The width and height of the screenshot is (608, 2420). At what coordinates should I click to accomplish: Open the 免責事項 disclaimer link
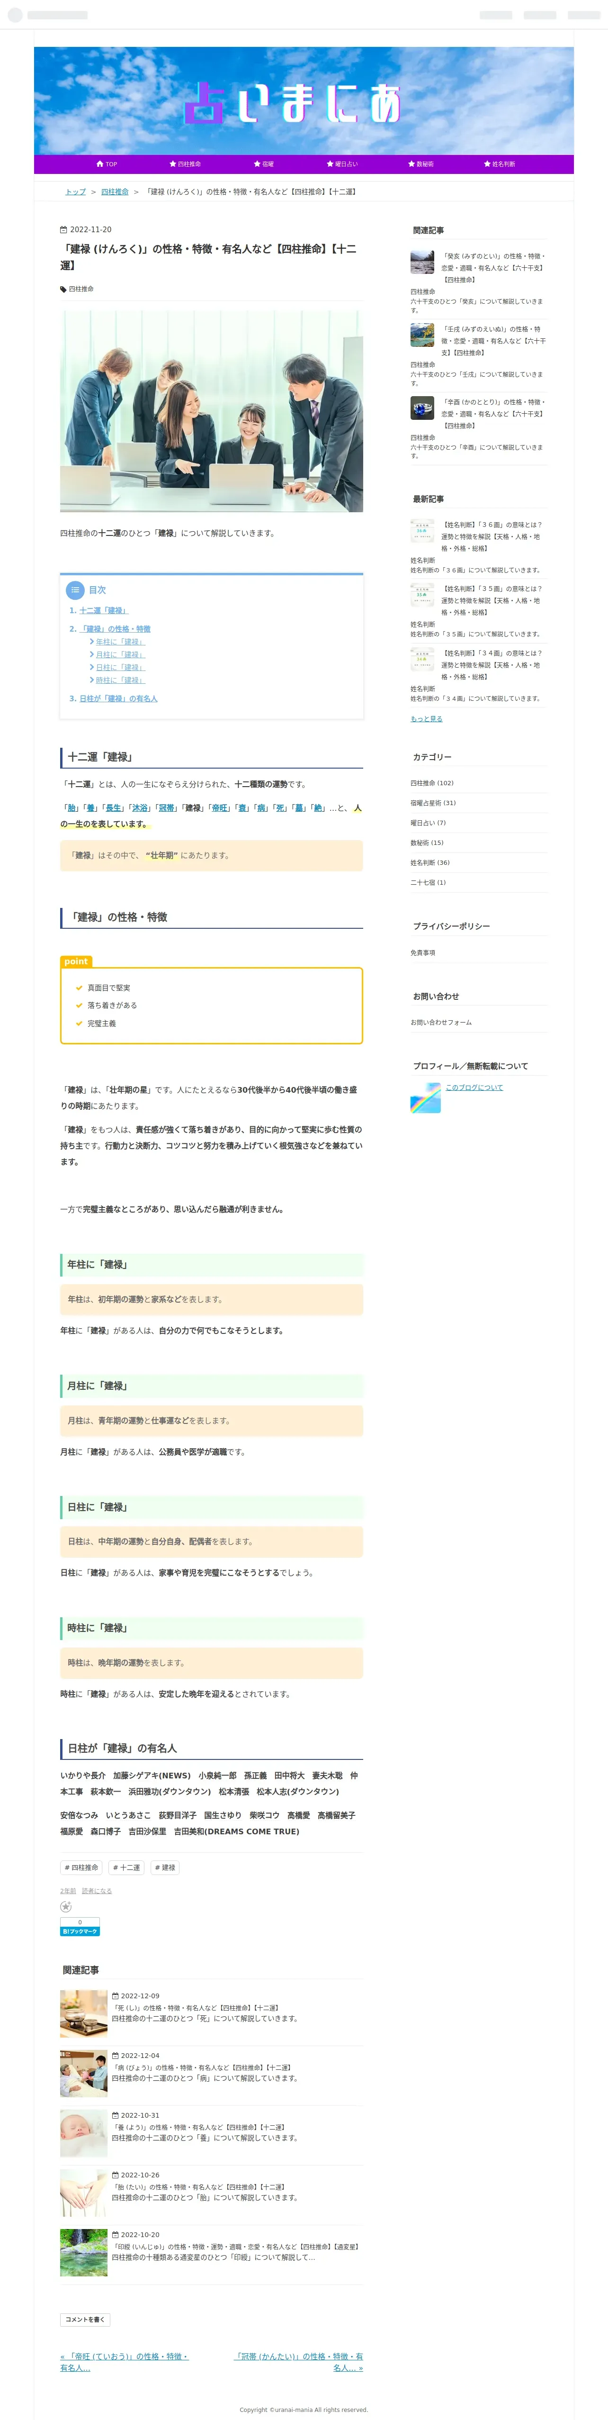(422, 952)
